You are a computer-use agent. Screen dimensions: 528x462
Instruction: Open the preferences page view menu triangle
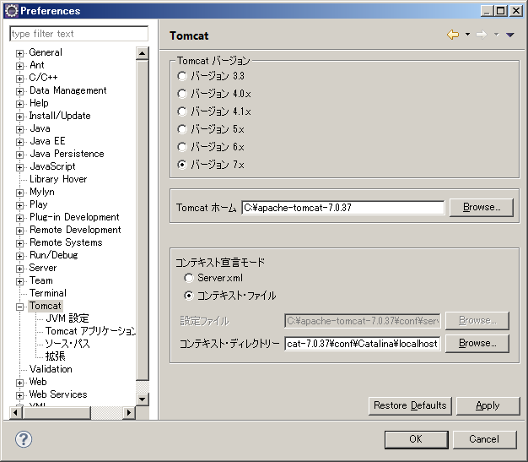coord(509,35)
